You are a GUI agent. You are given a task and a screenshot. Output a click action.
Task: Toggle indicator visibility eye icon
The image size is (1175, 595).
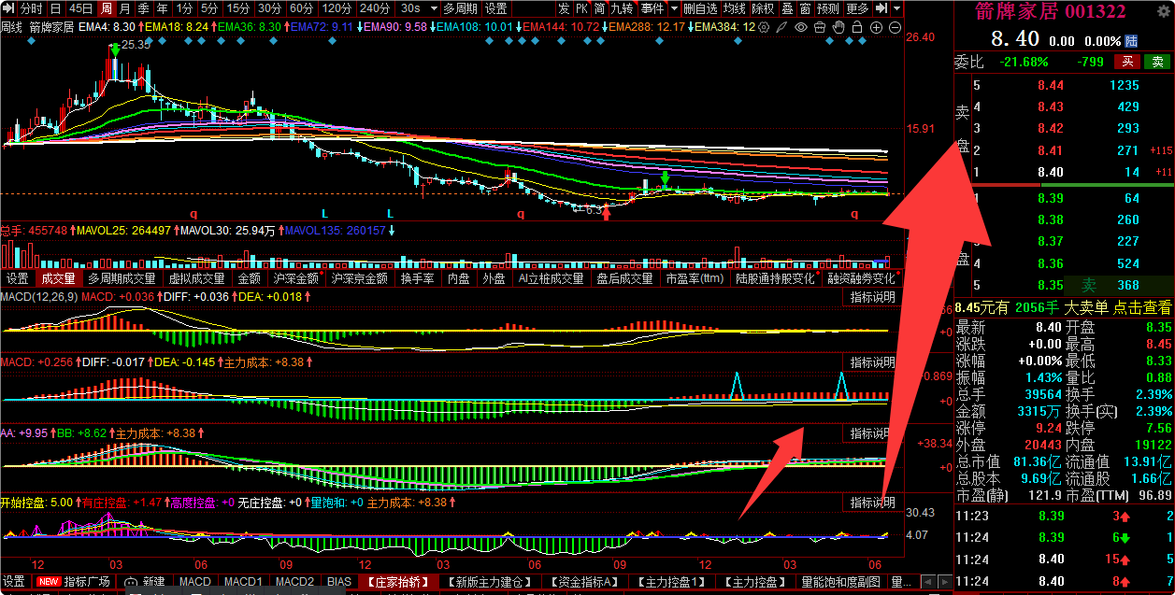click(x=801, y=27)
